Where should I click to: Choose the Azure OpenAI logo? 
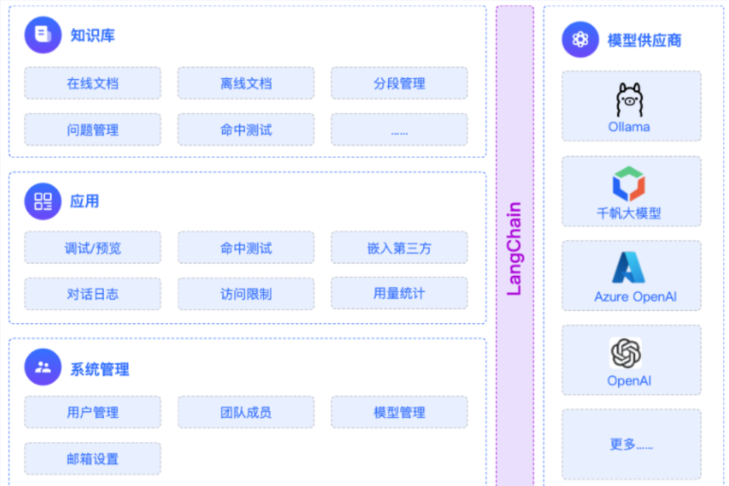point(629,269)
